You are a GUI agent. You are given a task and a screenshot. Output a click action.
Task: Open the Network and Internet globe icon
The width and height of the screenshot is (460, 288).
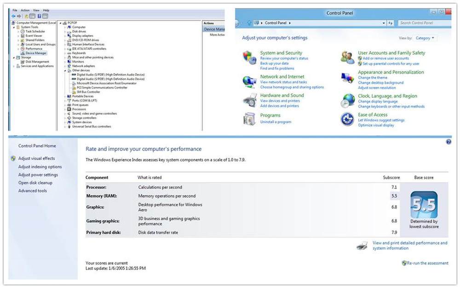pos(249,81)
